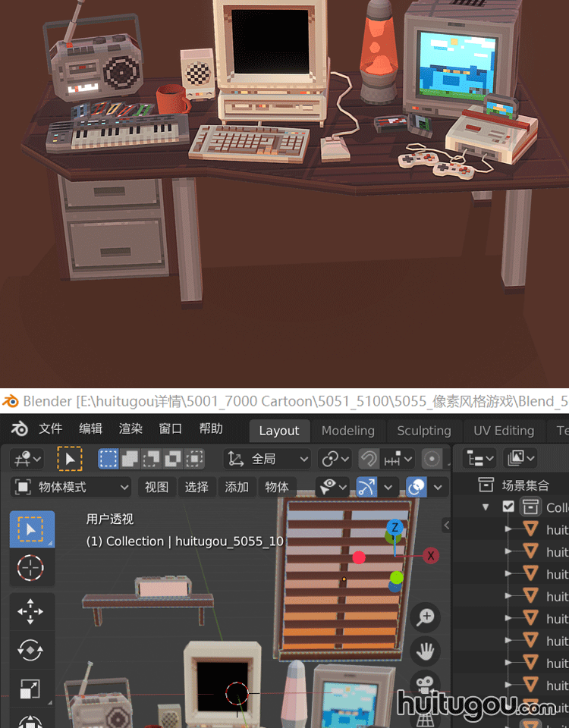The height and width of the screenshot is (728, 569).
Task: Toggle Show Gizmo button
Action: (x=366, y=487)
